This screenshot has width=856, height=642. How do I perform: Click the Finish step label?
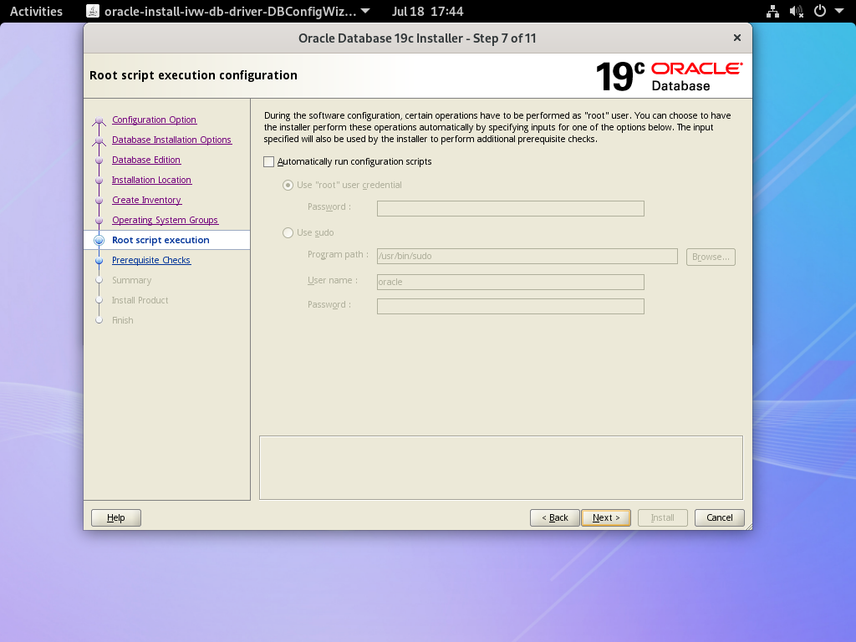[x=122, y=320]
